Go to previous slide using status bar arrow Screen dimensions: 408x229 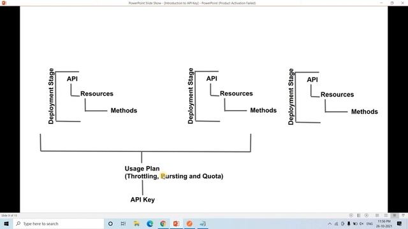[x=351, y=216]
